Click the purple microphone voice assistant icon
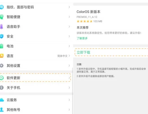The height and width of the screenshot is (114, 148). [1, 27]
